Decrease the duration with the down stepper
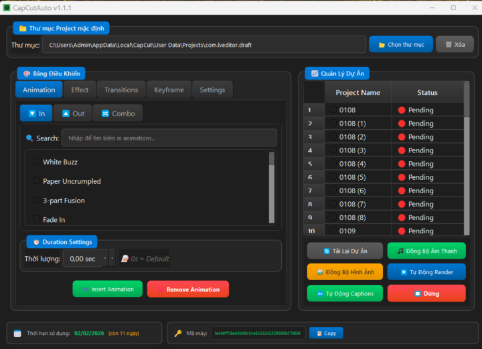The height and width of the screenshot is (349, 482). click(112, 259)
